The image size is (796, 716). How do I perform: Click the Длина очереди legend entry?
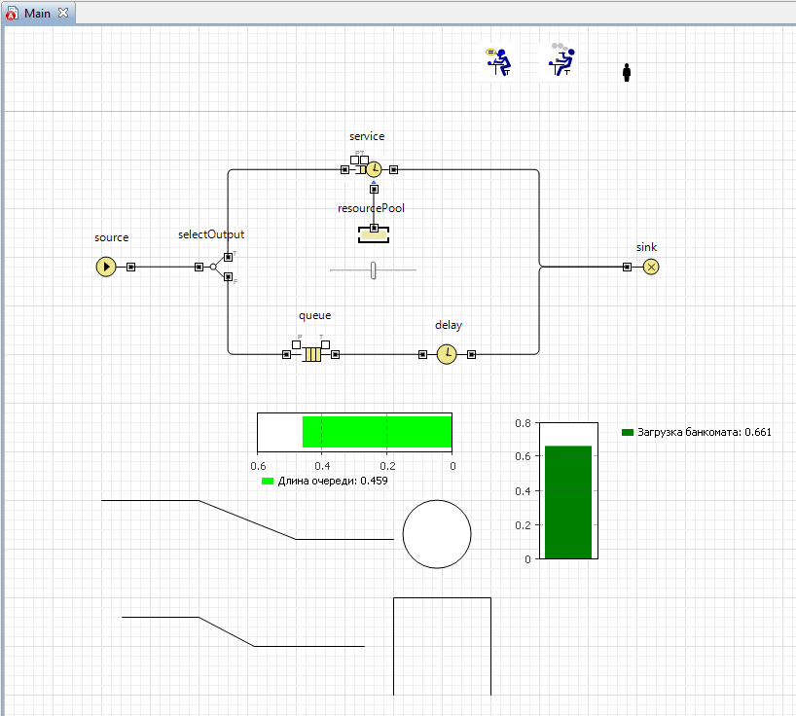pos(325,481)
